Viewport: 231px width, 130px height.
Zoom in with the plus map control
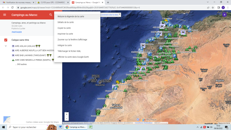tap(66, 114)
